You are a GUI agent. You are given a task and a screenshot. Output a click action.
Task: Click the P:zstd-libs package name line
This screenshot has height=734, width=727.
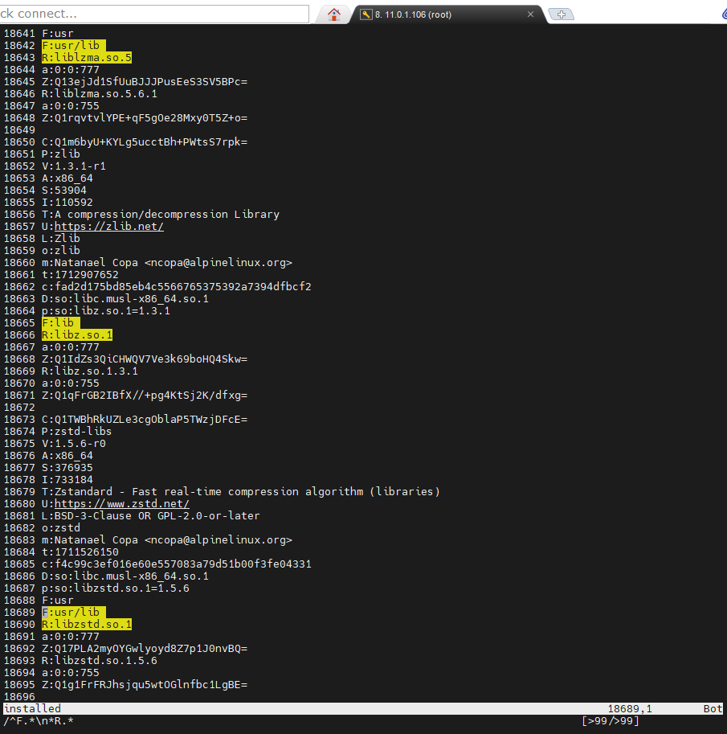77,432
